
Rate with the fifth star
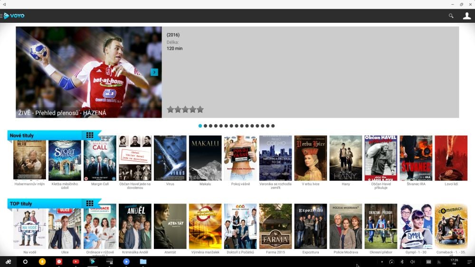(200, 110)
